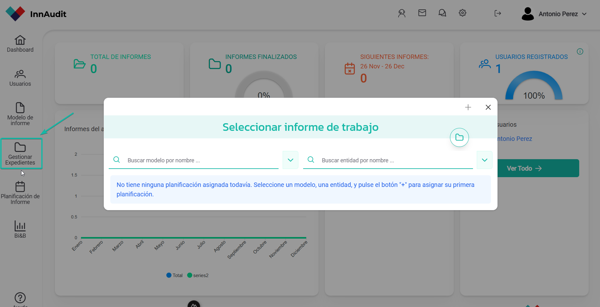Expand the entity search dropdown arrow
The width and height of the screenshot is (600, 307).
[x=484, y=160]
